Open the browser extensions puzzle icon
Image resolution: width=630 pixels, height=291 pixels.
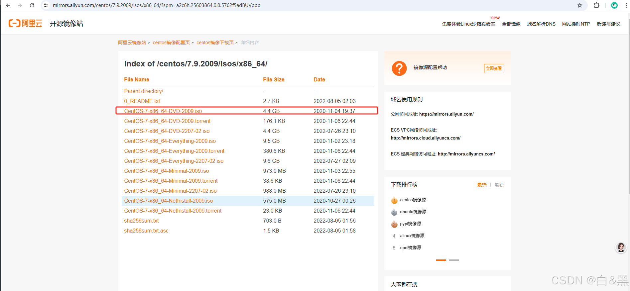coord(597,5)
